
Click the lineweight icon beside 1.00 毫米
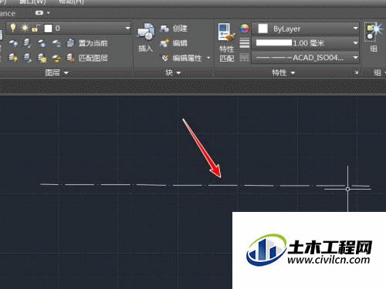click(x=245, y=43)
